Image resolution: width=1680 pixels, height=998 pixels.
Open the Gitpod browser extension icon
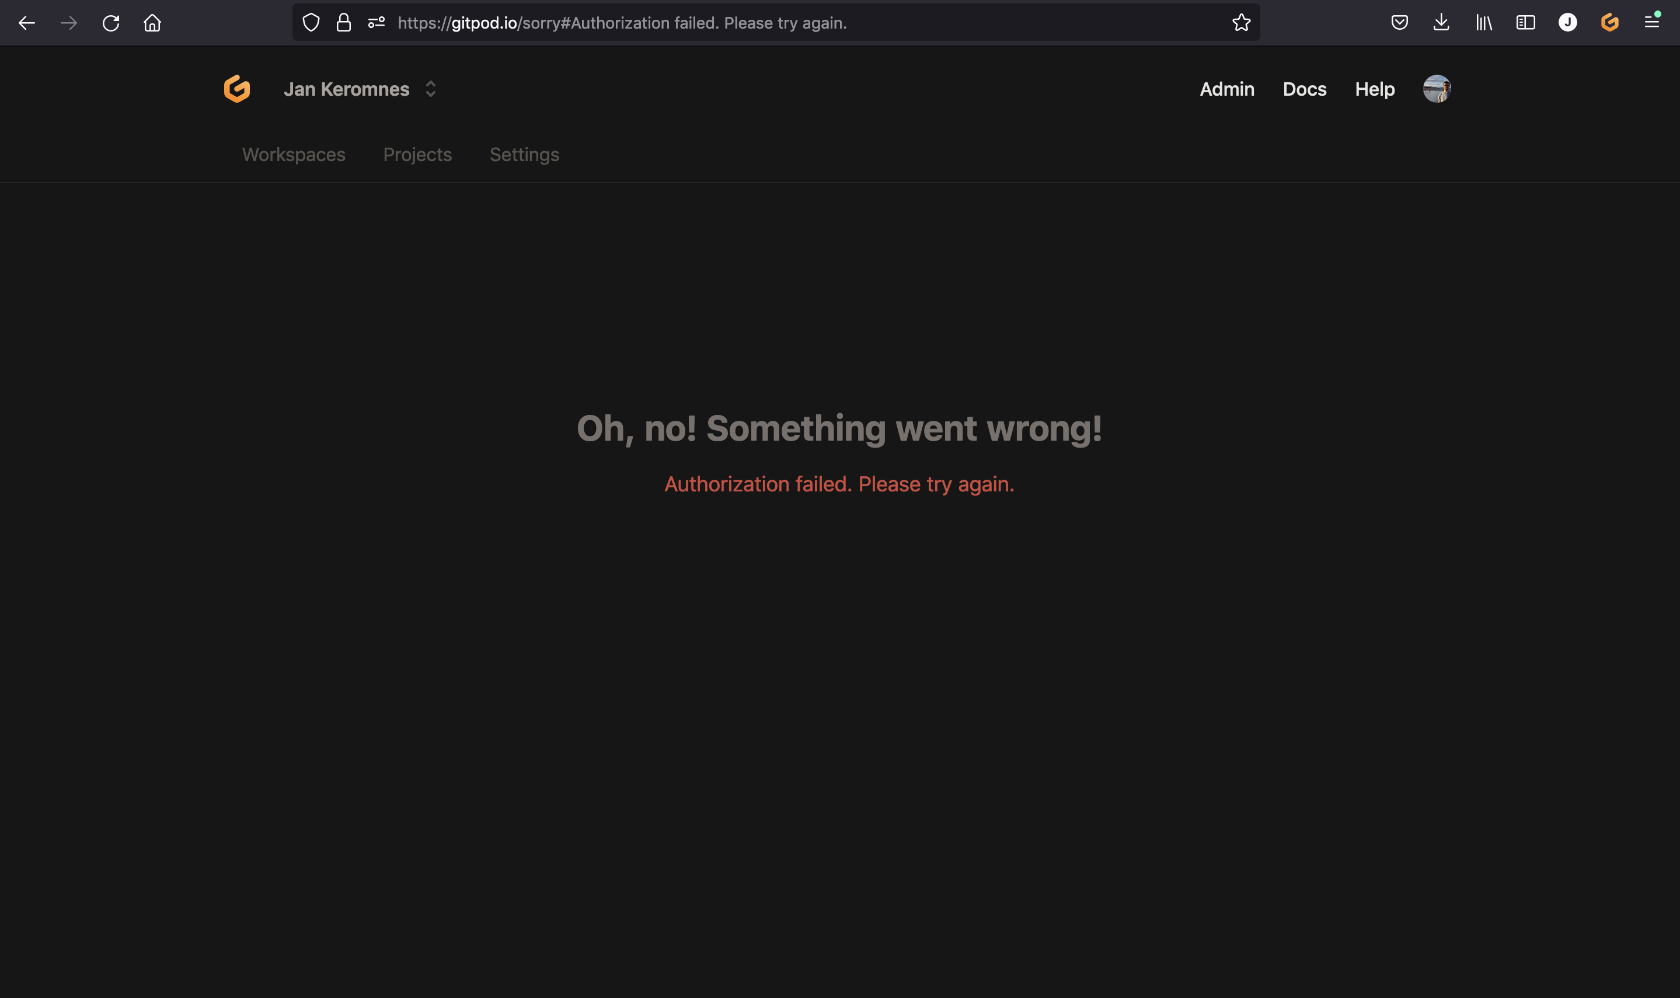coord(1609,22)
